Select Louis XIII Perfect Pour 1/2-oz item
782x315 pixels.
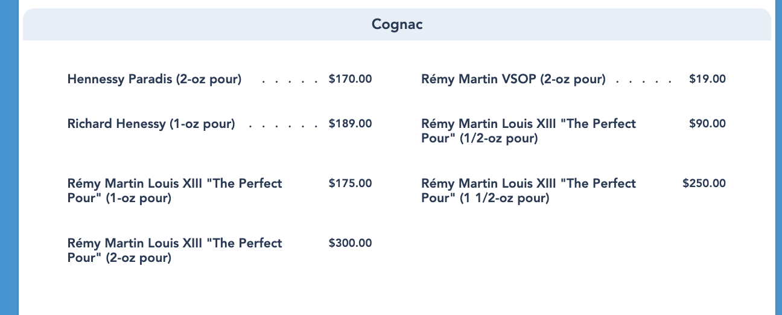[x=528, y=131]
